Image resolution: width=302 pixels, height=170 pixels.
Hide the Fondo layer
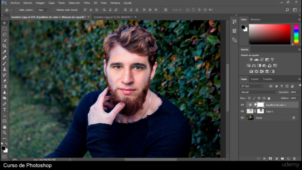tap(242, 118)
